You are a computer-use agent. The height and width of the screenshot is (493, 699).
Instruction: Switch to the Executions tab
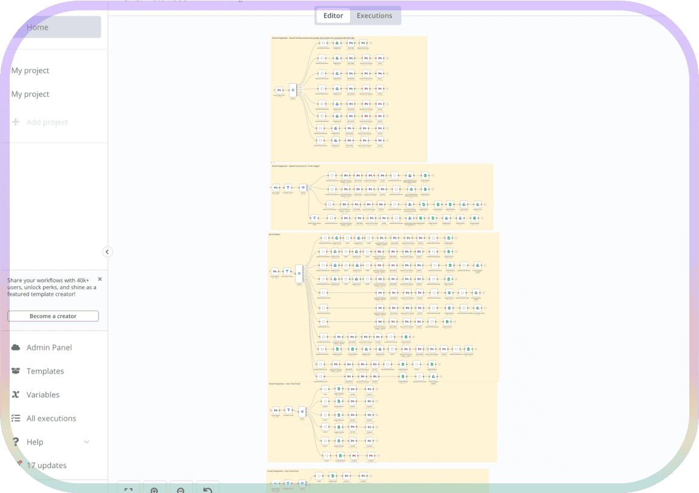[x=374, y=16]
